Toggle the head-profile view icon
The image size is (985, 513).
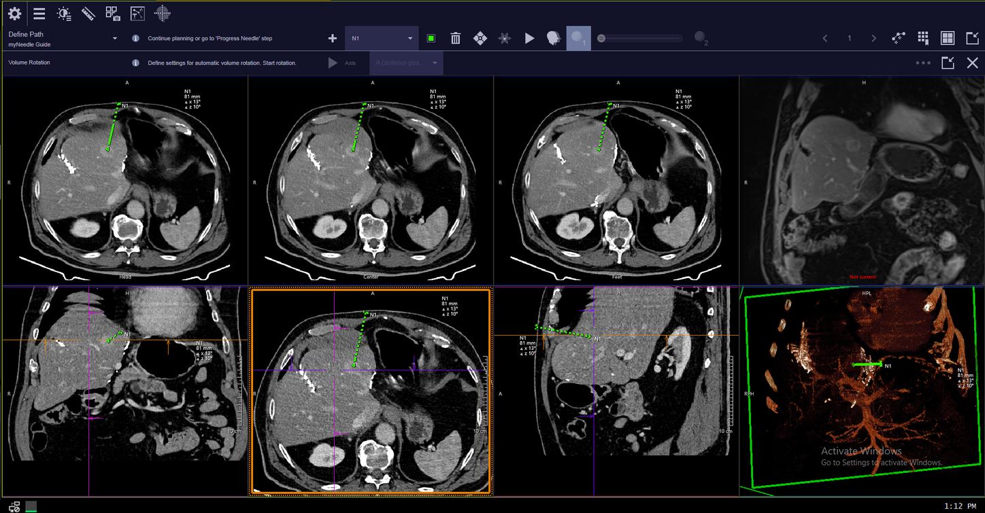554,39
